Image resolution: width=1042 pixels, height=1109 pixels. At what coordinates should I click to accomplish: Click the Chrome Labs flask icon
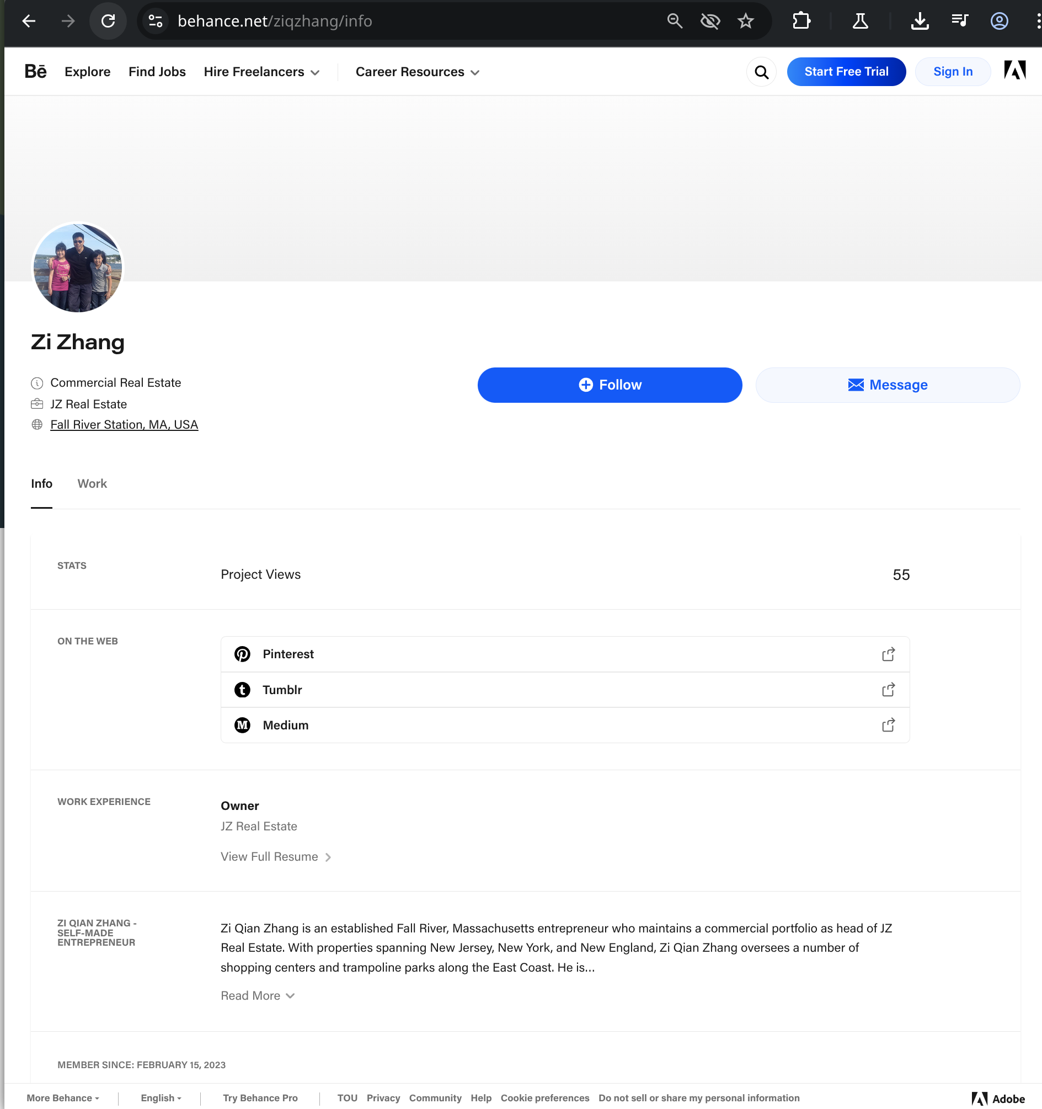[x=860, y=21]
